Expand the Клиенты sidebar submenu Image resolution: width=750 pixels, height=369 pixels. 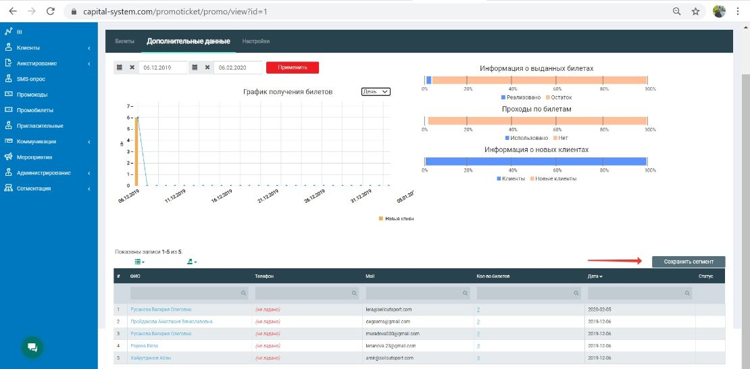coord(89,47)
